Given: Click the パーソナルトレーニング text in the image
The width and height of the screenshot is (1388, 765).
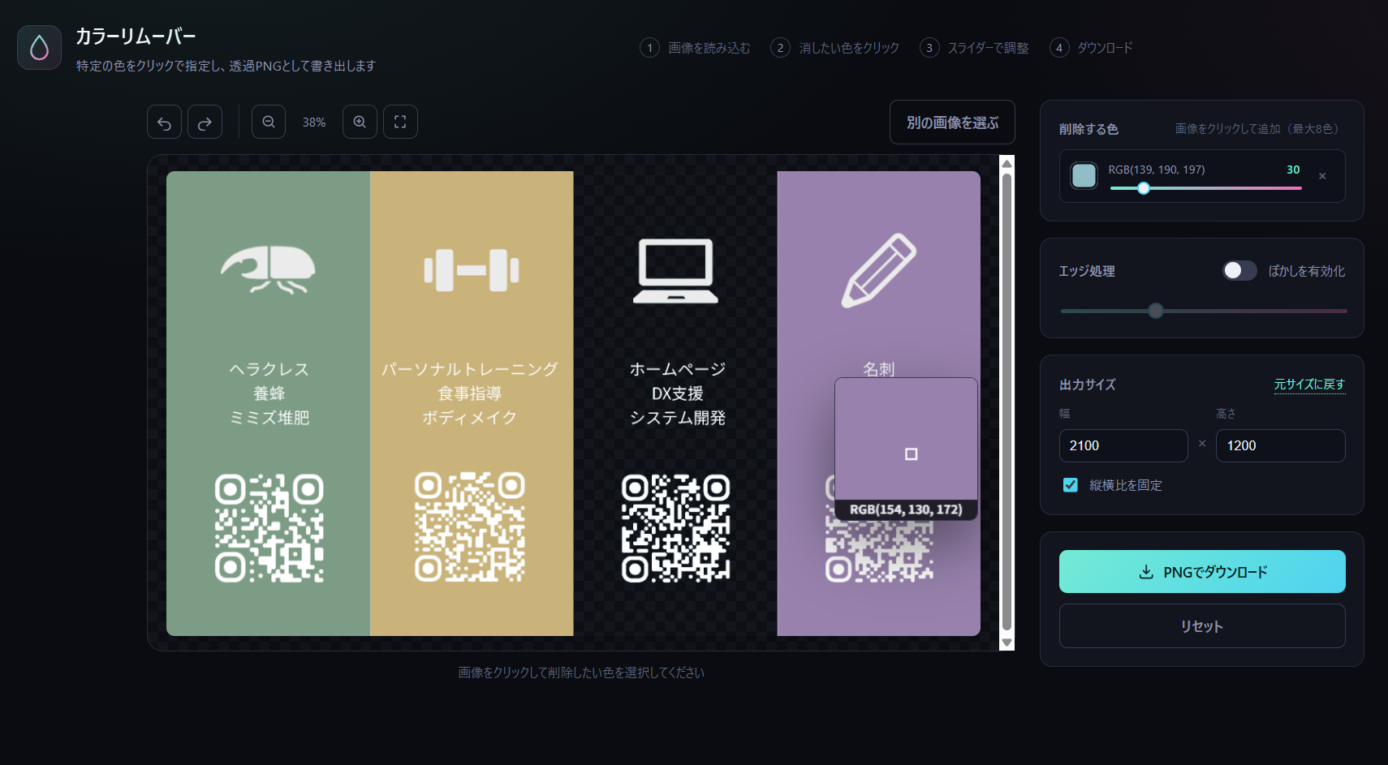Looking at the screenshot, I should coord(470,369).
